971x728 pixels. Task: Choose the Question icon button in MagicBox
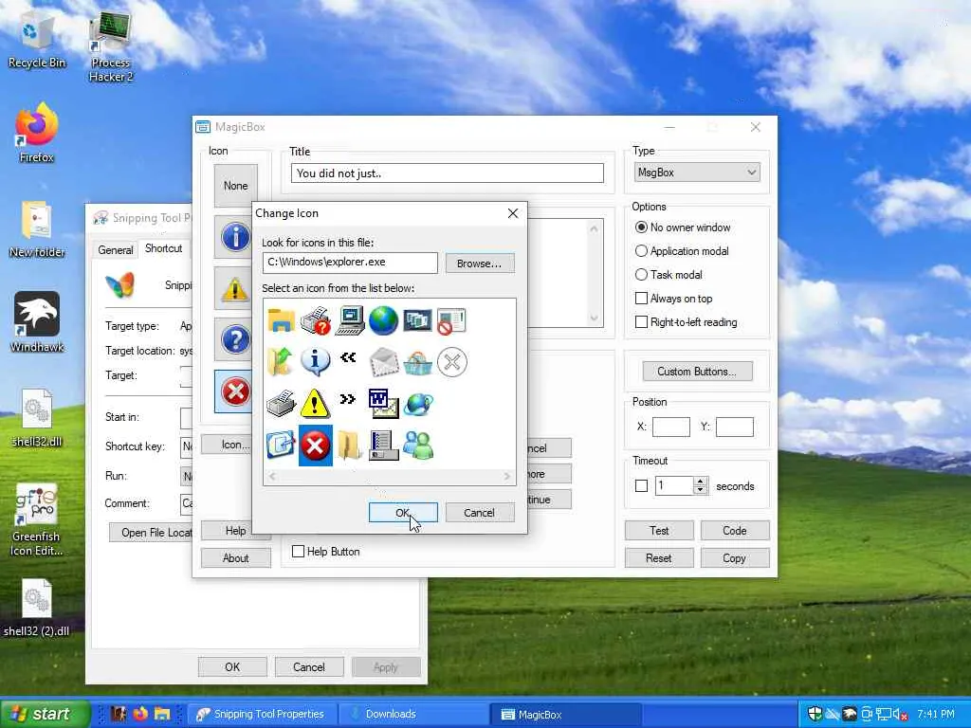(x=235, y=340)
